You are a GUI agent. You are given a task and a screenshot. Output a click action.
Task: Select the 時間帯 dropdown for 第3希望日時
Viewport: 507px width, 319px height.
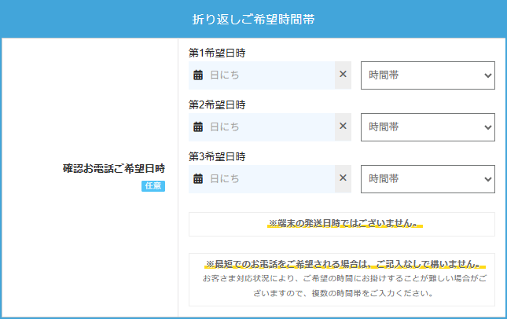coord(428,178)
